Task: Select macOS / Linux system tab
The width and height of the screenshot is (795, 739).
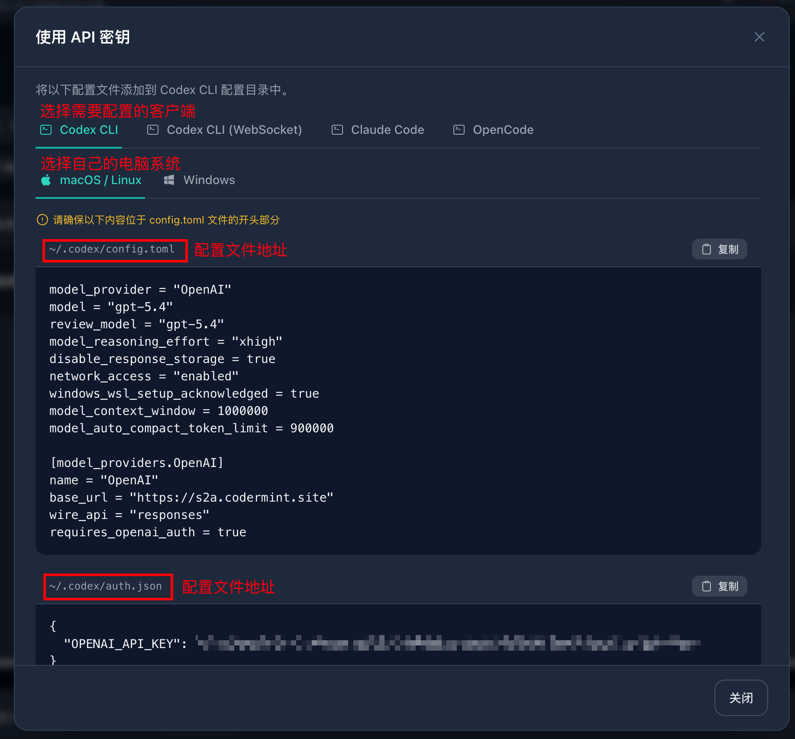Action: [x=90, y=180]
